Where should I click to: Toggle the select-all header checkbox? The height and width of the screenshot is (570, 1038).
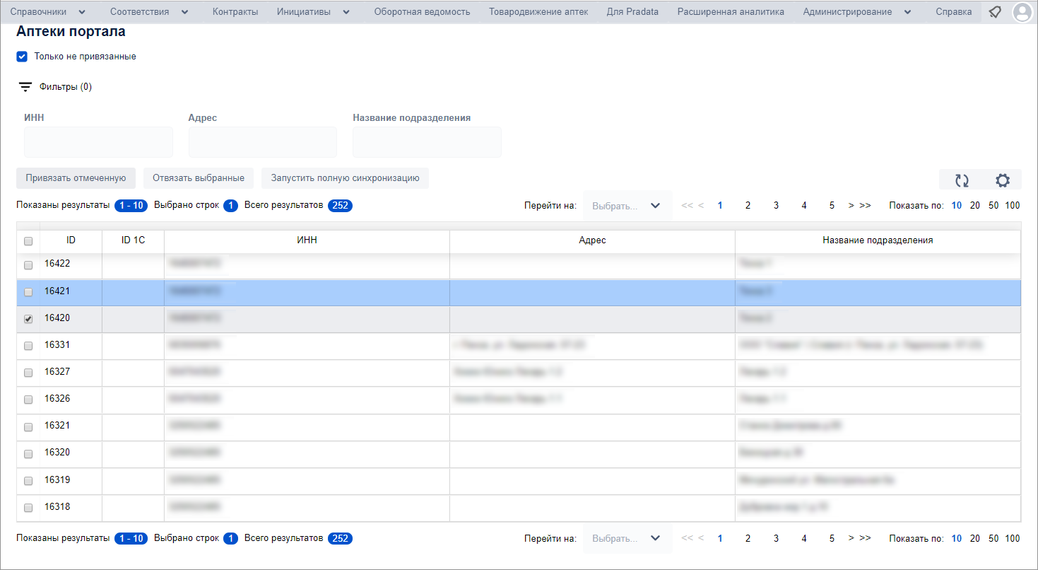tap(28, 241)
